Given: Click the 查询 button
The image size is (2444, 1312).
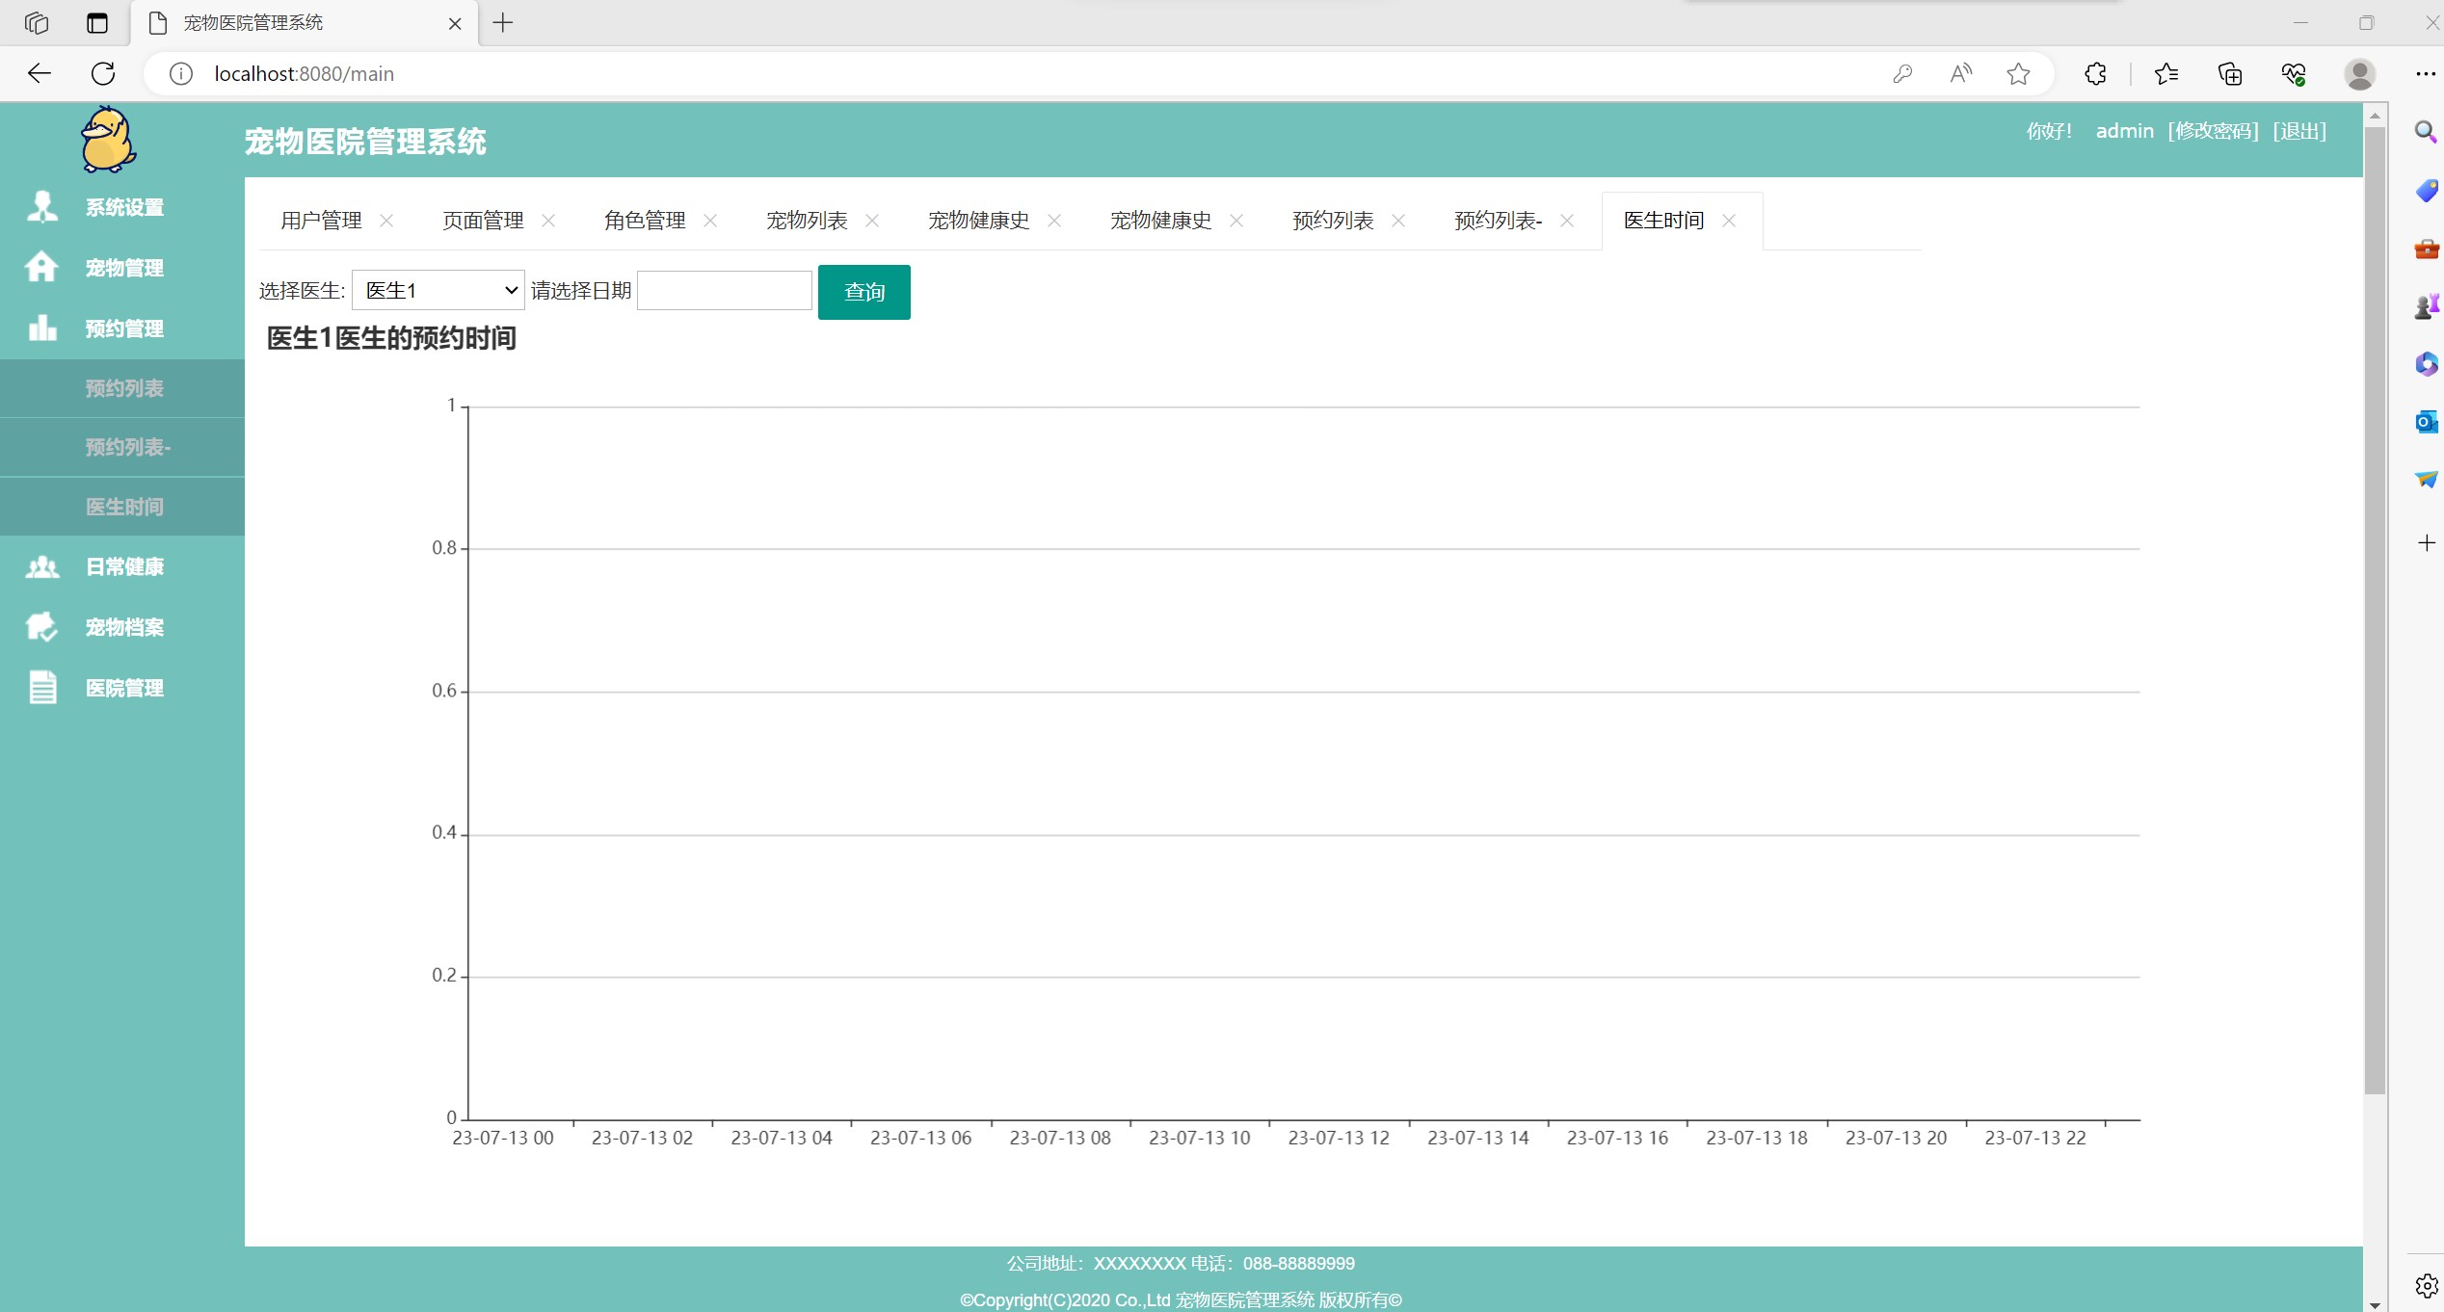Looking at the screenshot, I should (x=864, y=292).
